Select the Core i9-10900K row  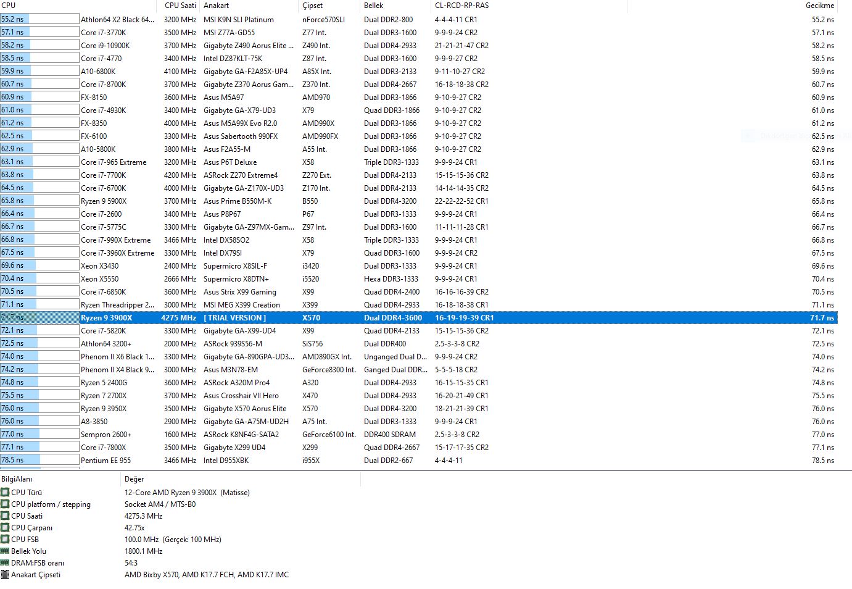(418, 45)
